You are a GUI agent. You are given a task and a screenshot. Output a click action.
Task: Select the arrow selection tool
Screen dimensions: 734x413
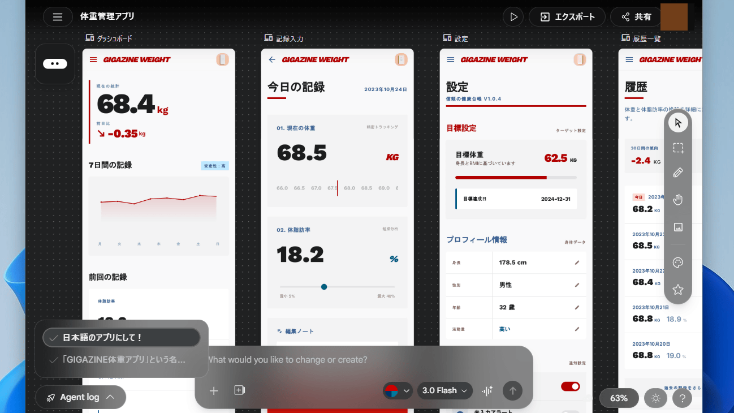(x=677, y=122)
